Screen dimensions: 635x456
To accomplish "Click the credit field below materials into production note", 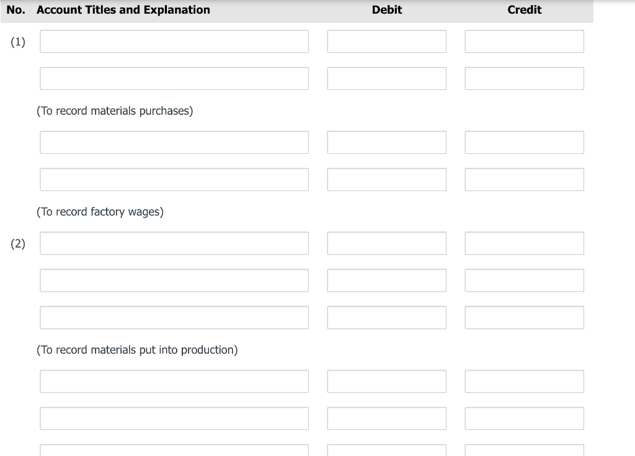I will 524,381.
